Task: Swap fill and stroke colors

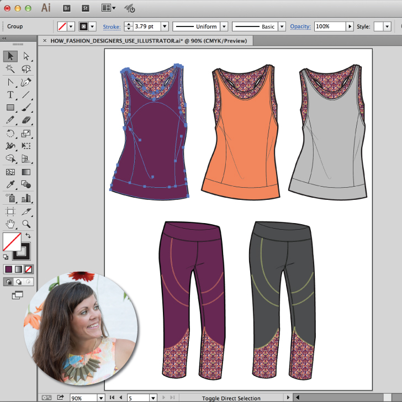Action: coord(28,236)
